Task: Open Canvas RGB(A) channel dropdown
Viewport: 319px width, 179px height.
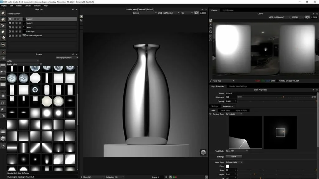Action: click(297, 17)
